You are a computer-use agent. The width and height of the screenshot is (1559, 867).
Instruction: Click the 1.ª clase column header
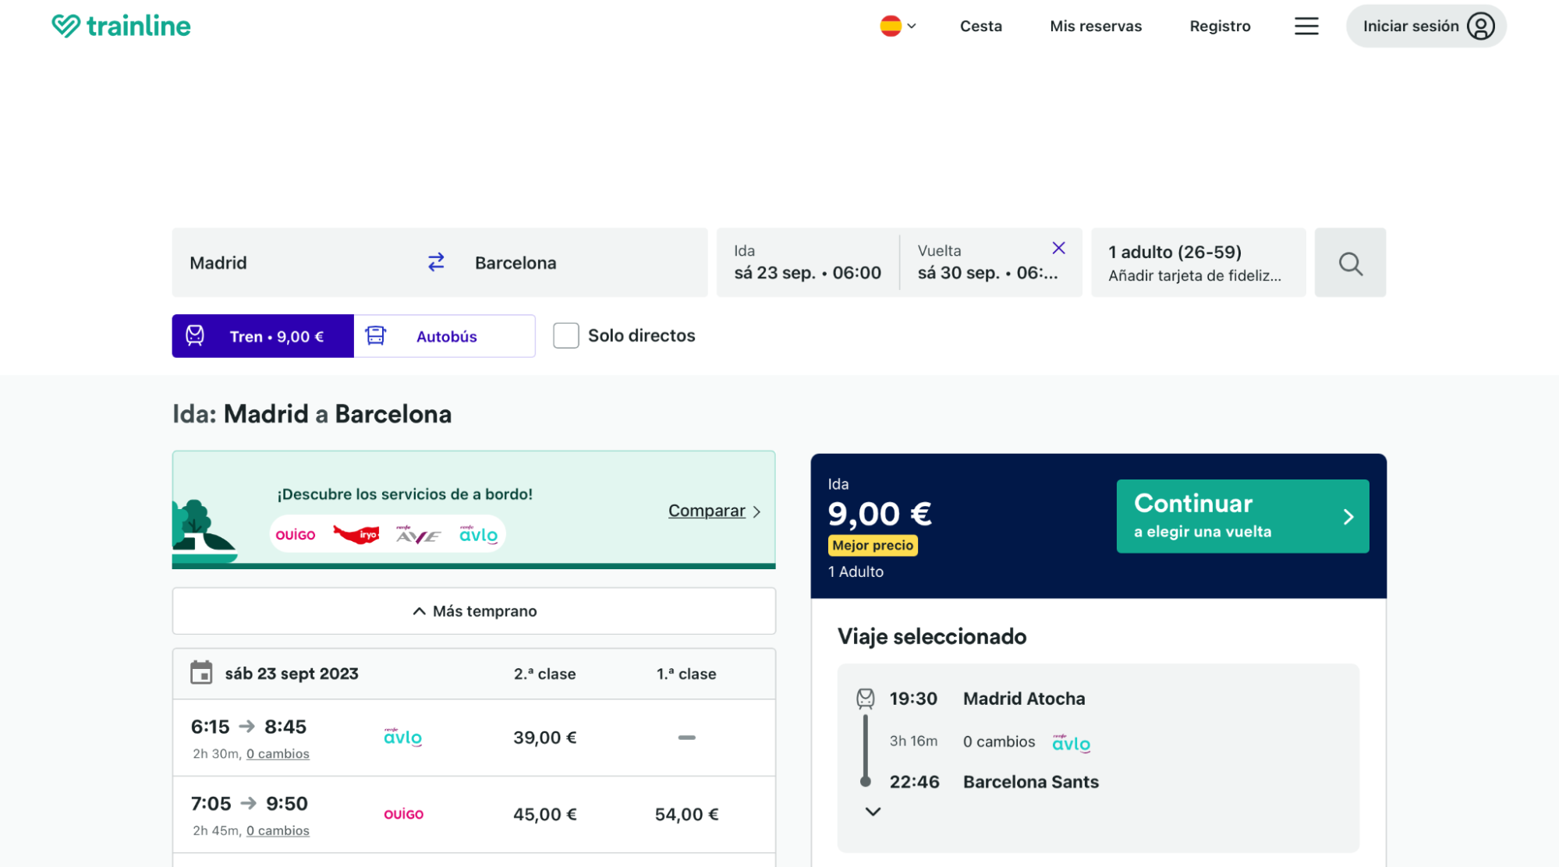[x=686, y=674]
